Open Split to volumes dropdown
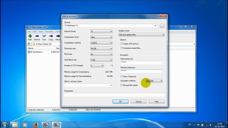This screenshot has height=128, width=228. [111, 85]
